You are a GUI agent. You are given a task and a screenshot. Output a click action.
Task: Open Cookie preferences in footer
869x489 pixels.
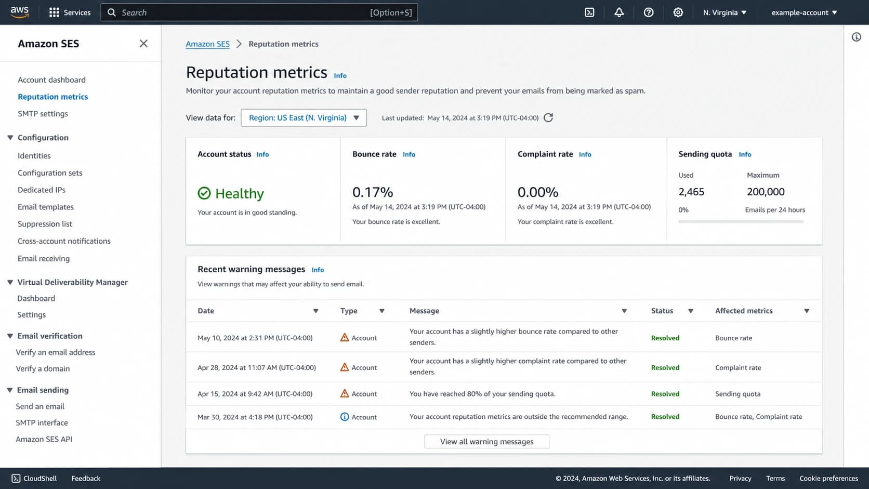[x=828, y=478]
